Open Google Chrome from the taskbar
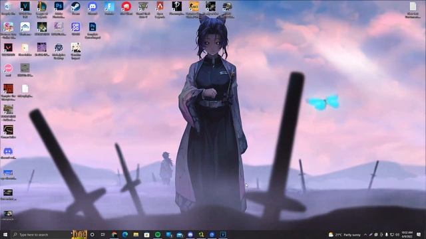The width and height of the screenshot is (426, 239). (114, 234)
